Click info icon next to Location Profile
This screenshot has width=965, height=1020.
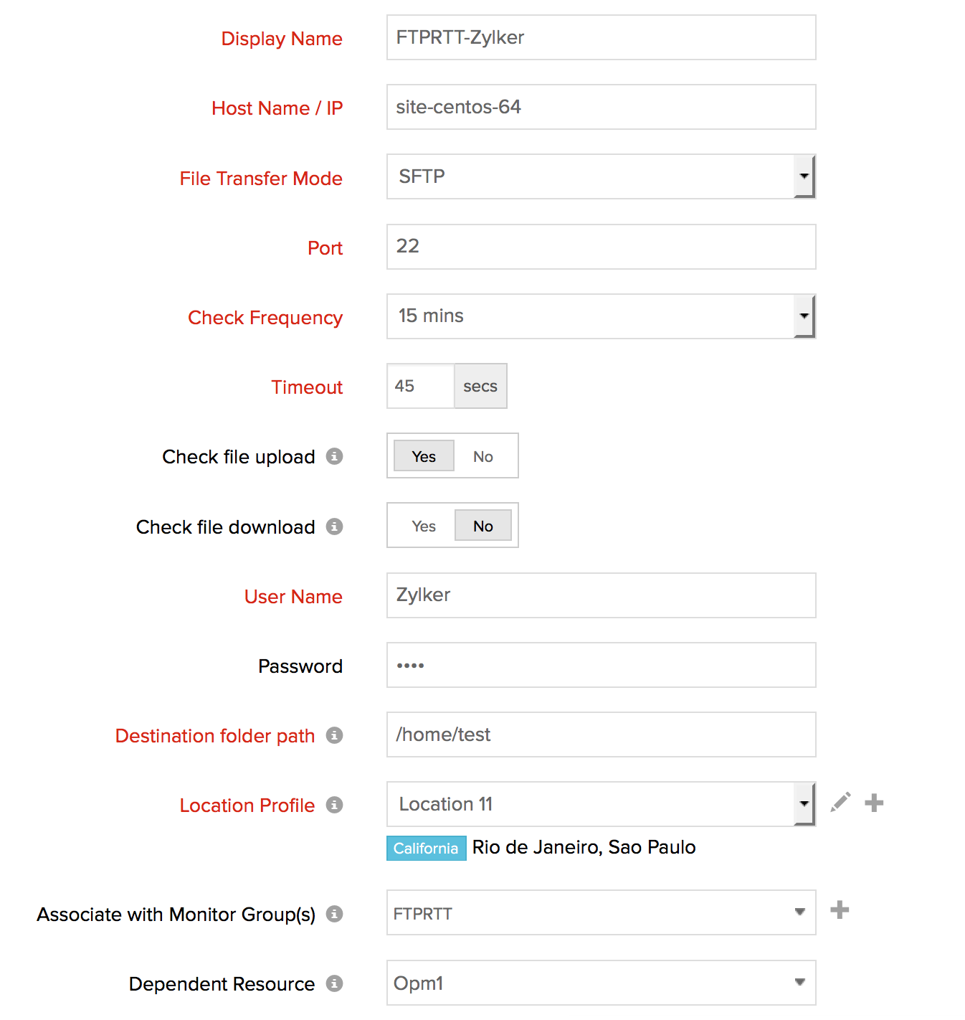334,805
